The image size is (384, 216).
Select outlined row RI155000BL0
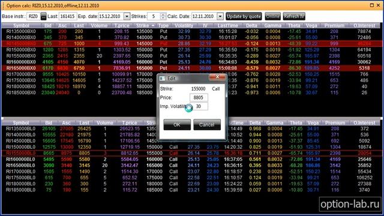point(191,153)
